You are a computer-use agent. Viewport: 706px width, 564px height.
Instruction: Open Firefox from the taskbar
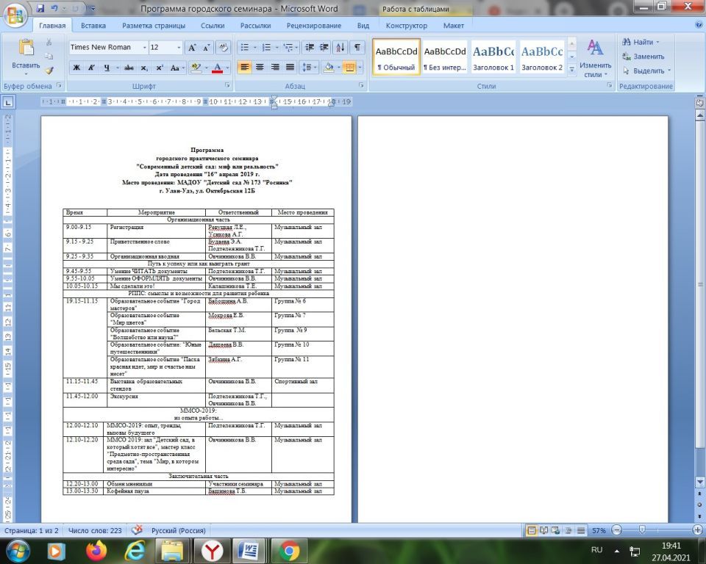pos(96,549)
